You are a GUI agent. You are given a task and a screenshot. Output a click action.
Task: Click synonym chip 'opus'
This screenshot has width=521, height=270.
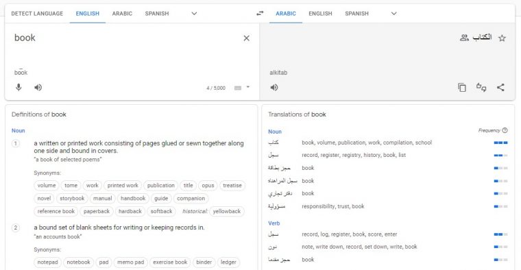tap(208, 185)
